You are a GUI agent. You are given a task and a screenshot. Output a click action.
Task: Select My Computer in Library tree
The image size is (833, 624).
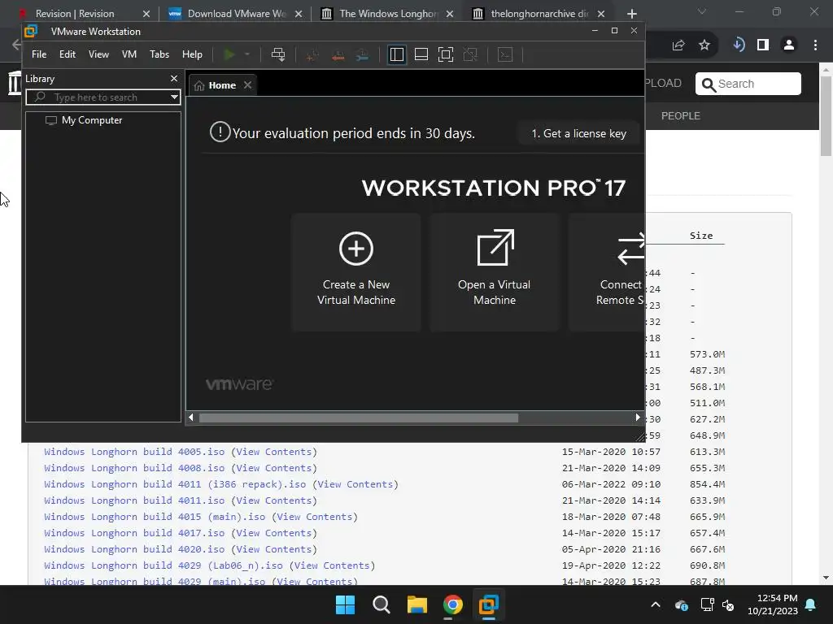(x=91, y=120)
